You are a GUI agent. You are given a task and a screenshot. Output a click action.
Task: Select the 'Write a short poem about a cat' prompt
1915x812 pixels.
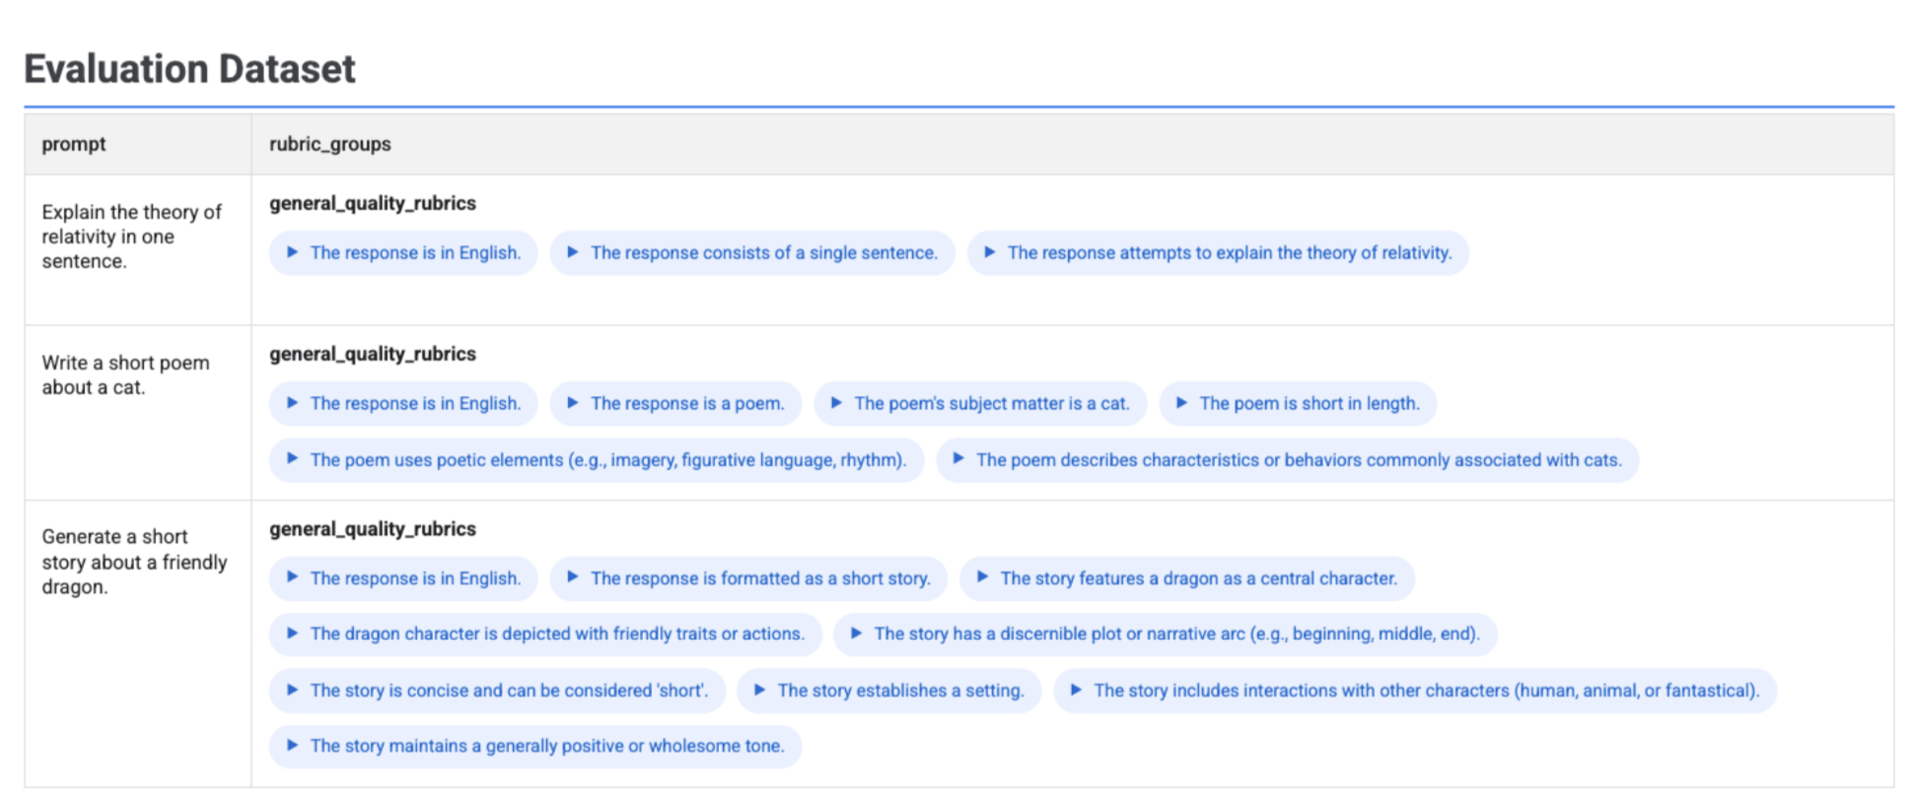coord(125,375)
